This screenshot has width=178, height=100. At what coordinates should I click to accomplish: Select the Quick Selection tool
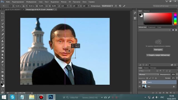3,24
